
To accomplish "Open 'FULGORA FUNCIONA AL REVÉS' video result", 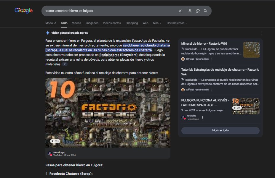I will point(205,103).
